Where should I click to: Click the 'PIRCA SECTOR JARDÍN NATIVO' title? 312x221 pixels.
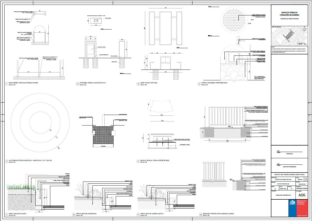(x=152, y=214)
